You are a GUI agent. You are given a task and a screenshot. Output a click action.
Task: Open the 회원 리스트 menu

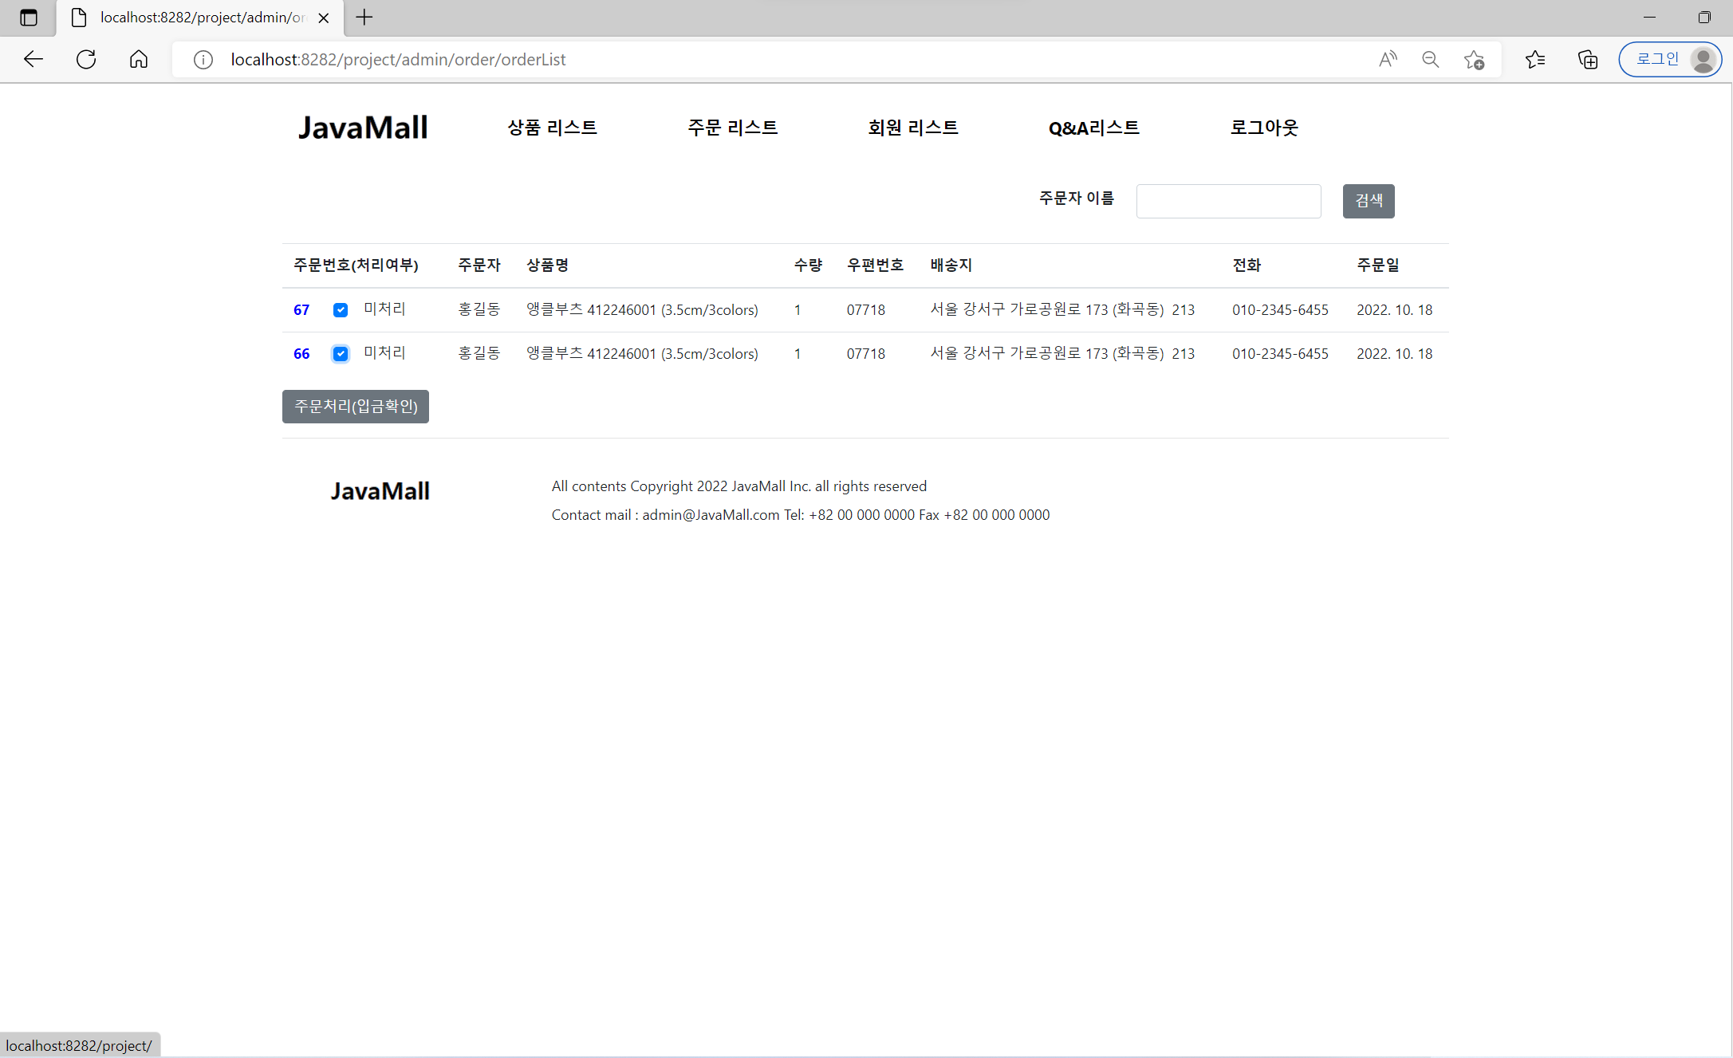(x=913, y=128)
